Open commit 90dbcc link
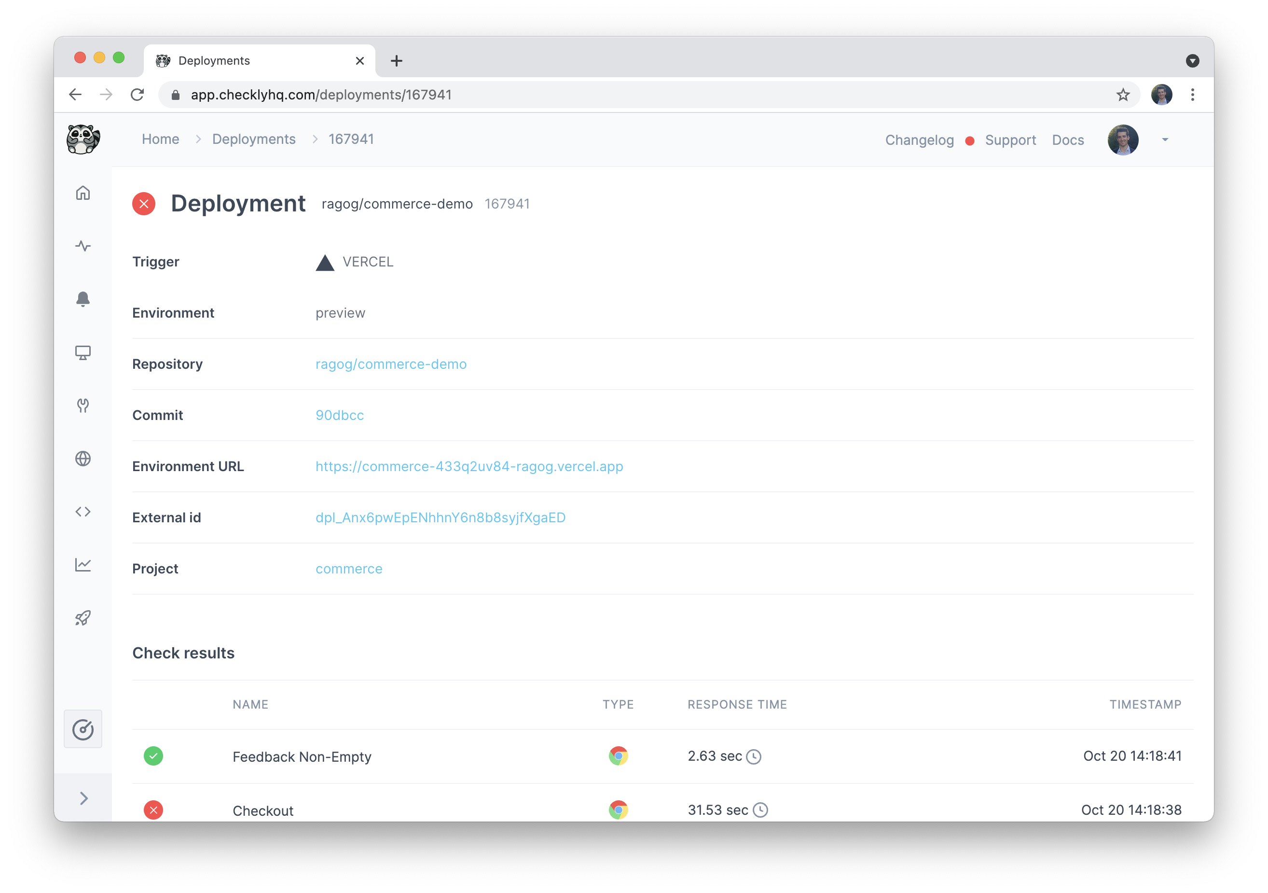Viewport: 1268px width, 893px height. click(x=339, y=416)
